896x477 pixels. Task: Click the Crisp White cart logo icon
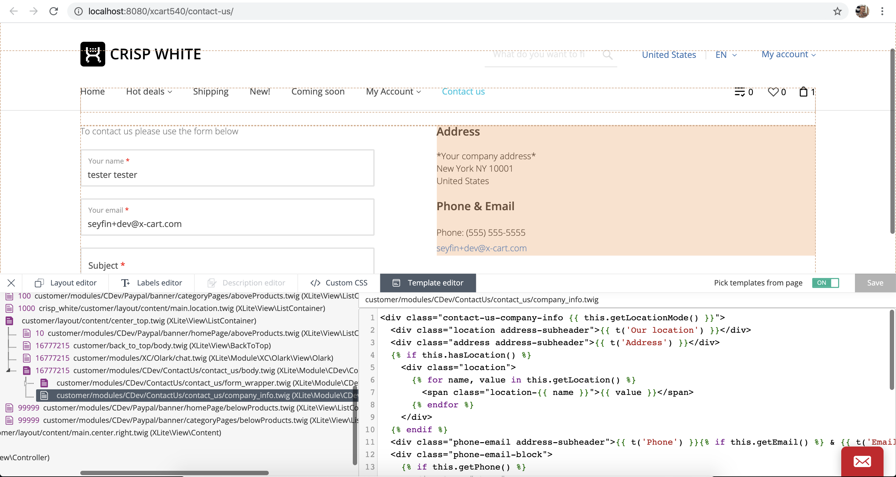(x=92, y=54)
